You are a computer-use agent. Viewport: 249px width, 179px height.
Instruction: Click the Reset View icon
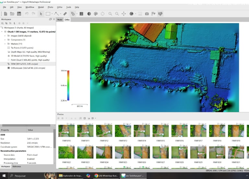pyautogui.click(x=124, y=14)
